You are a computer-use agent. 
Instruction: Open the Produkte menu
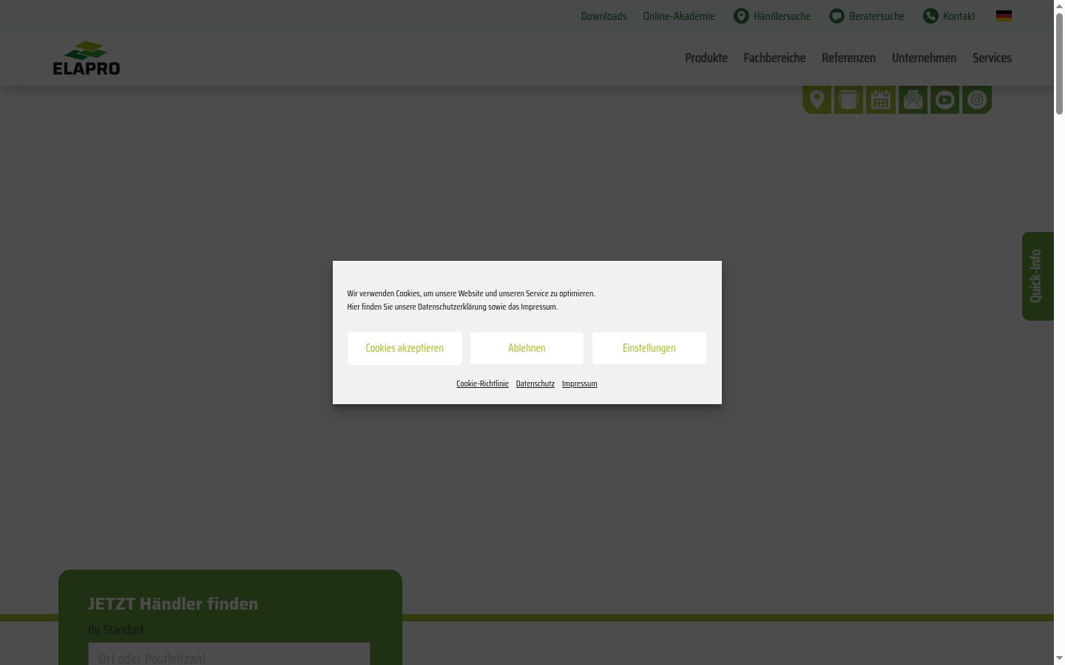(x=706, y=58)
